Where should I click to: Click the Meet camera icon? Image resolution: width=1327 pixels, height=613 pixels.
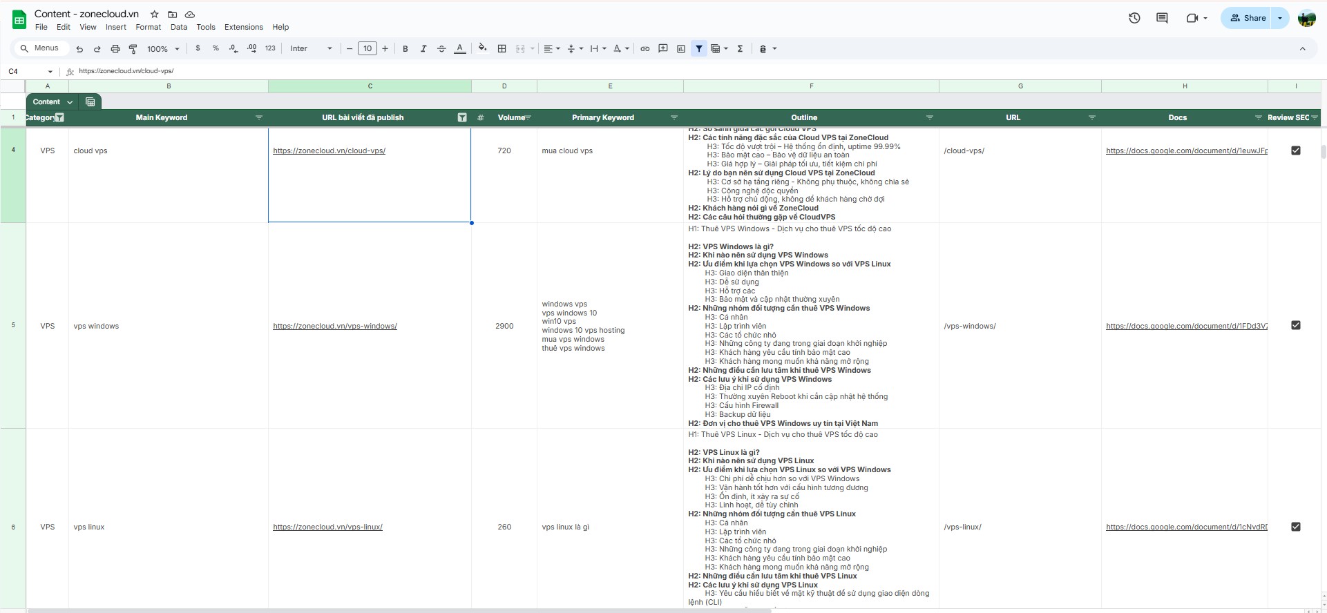[x=1192, y=18]
